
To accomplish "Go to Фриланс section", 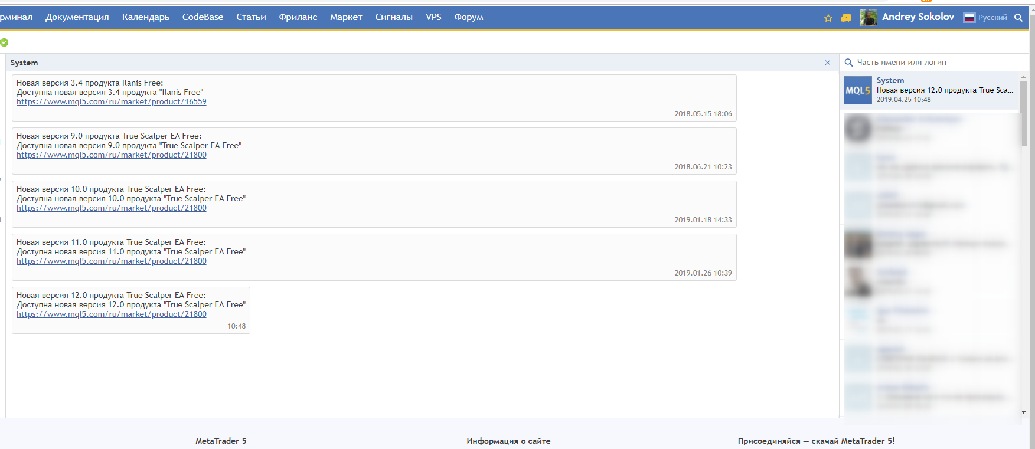I will [x=298, y=17].
